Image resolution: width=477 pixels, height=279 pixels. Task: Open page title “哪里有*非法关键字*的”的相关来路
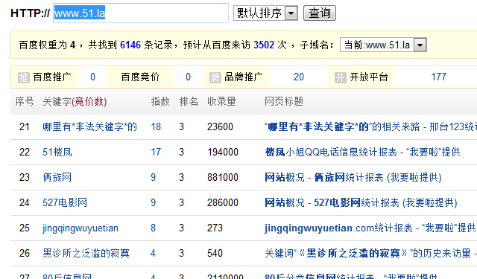coord(371,126)
